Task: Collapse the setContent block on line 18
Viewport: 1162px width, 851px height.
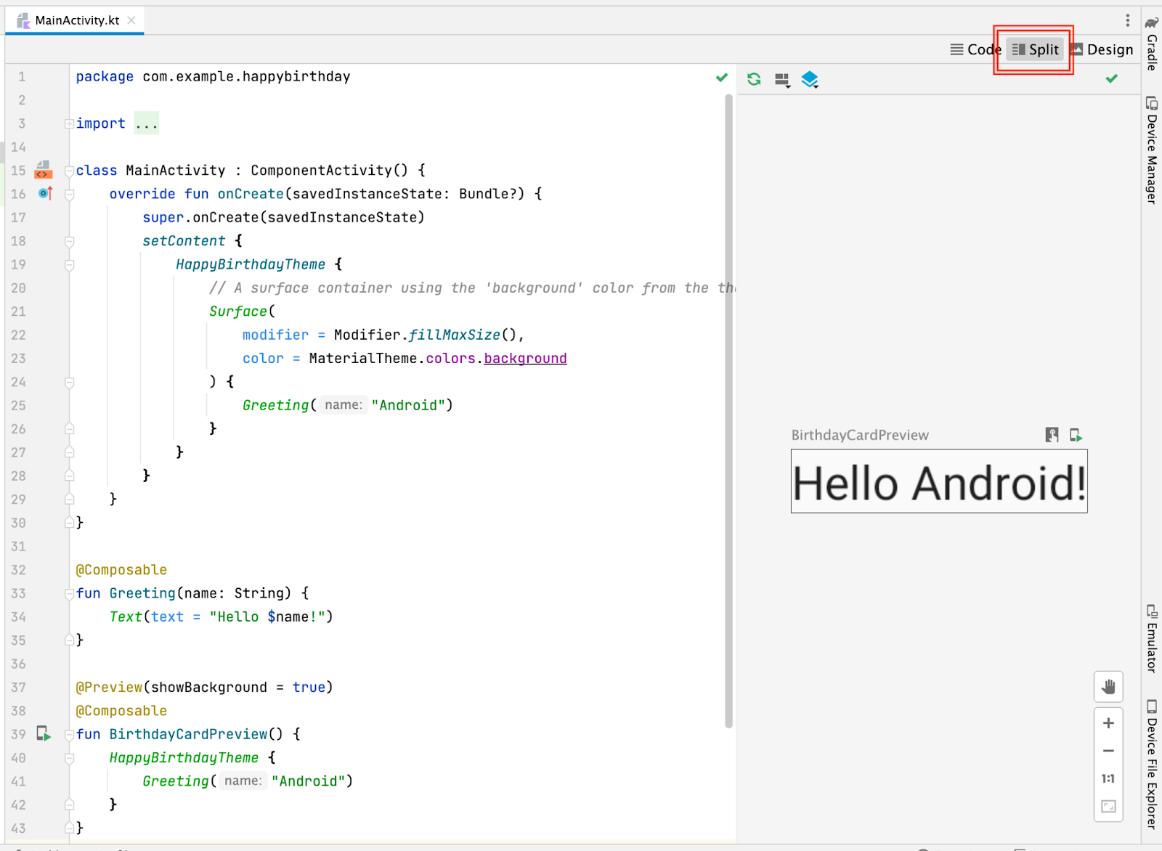Action: point(69,242)
